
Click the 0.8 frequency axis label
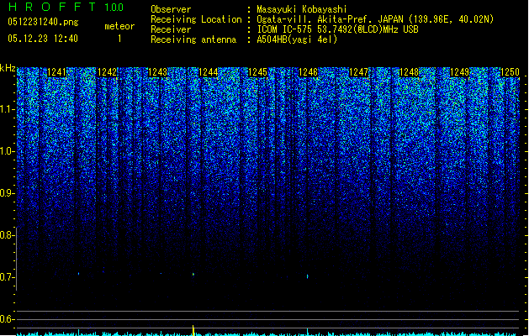tap(8, 235)
